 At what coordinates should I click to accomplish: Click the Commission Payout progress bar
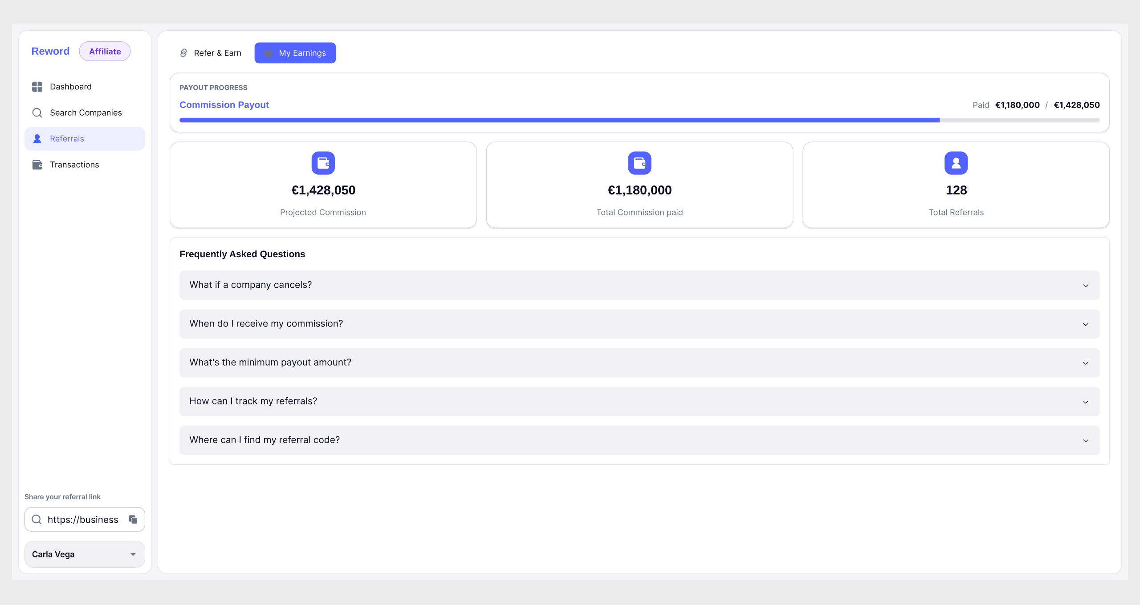(x=639, y=120)
